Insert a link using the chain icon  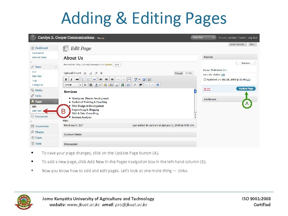(x=118, y=79)
